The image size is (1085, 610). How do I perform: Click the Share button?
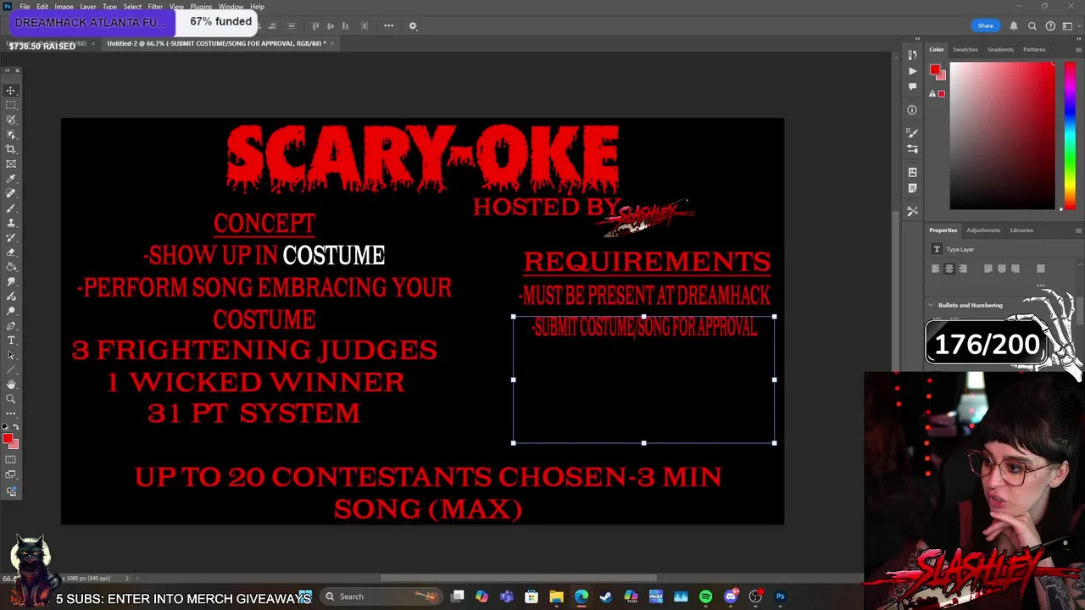[985, 25]
